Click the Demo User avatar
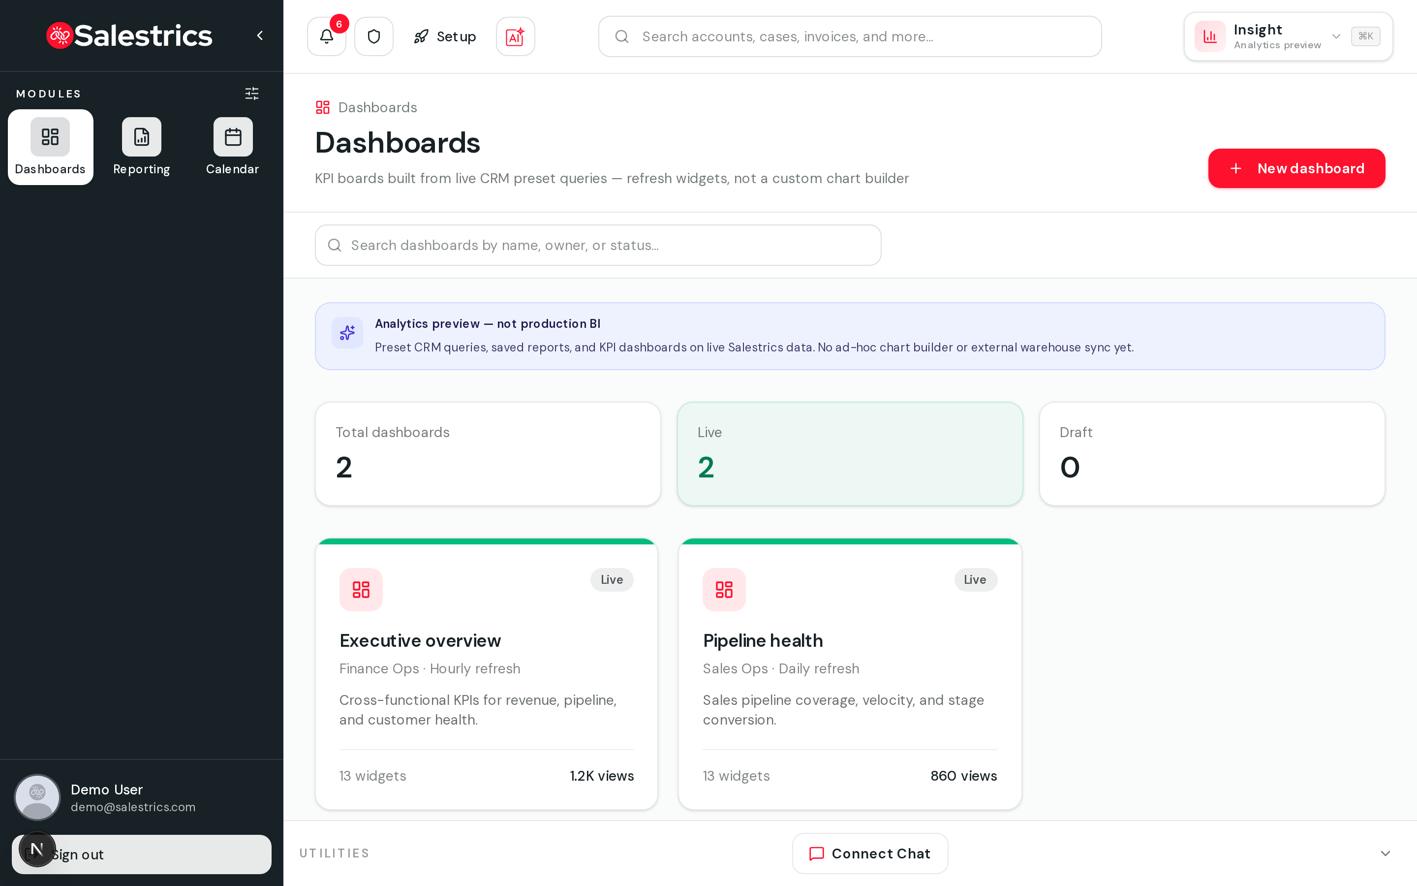This screenshot has height=886, width=1417. [37, 797]
